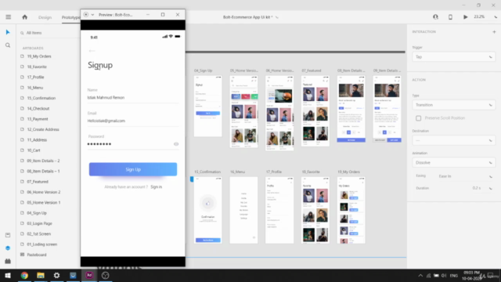
Task: Click the search icon beside All Items
Action: 22,33
